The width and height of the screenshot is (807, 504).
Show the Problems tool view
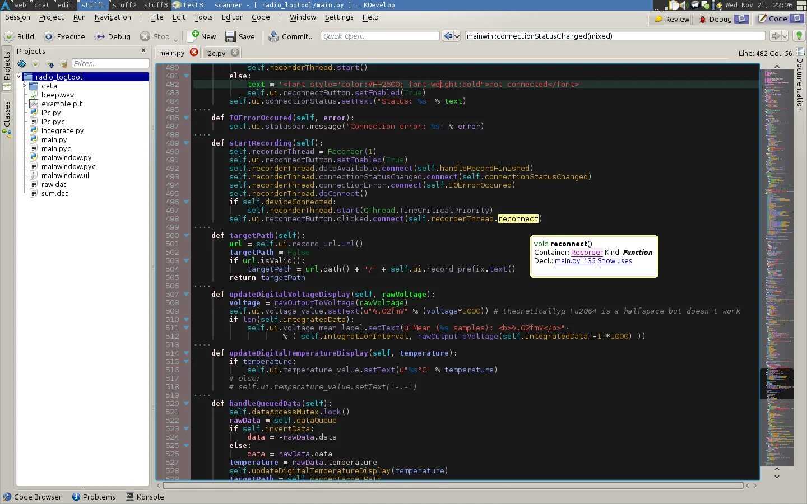[x=94, y=497]
